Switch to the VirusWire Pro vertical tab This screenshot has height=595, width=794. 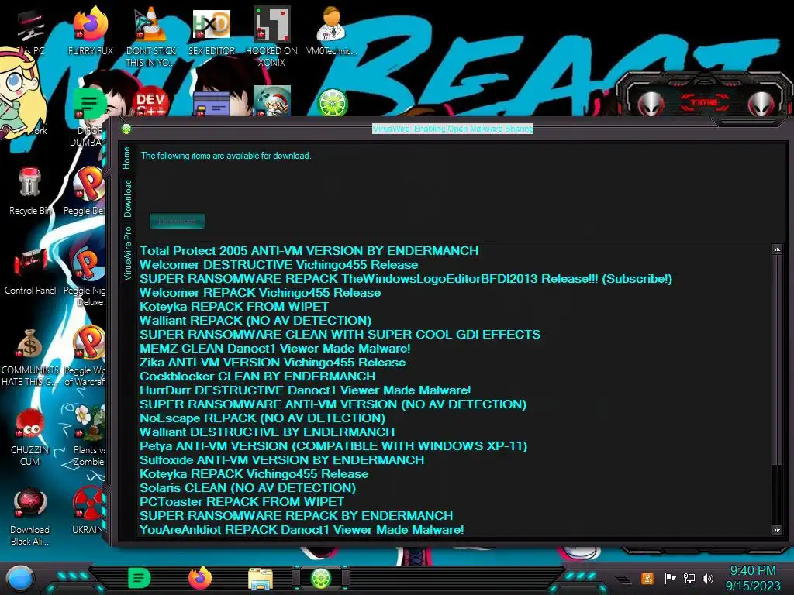pyautogui.click(x=127, y=253)
